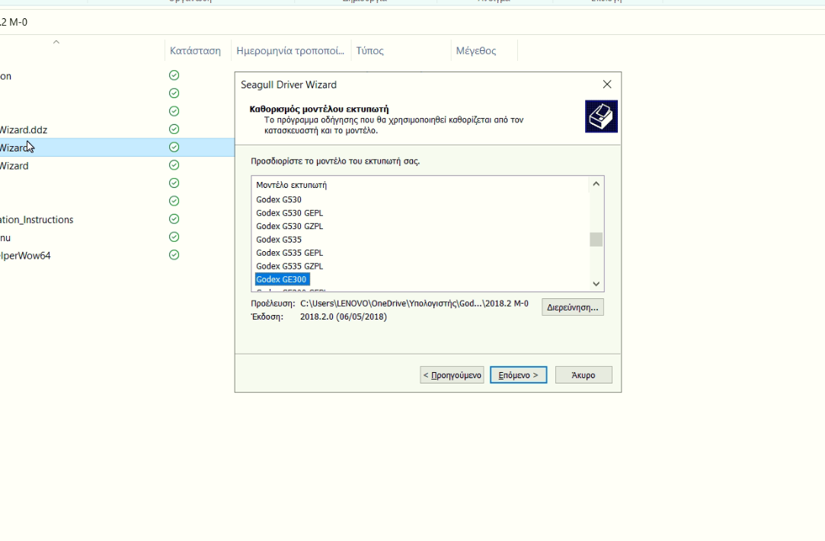Click the sync status icon beside nu
Screen dimensions: 825x541
tap(174, 237)
